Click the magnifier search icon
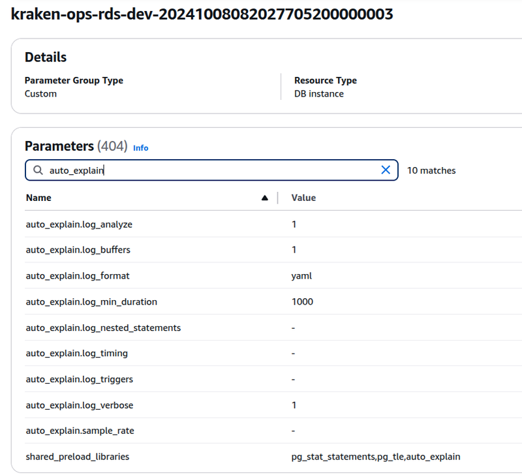 pyautogui.click(x=38, y=170)
